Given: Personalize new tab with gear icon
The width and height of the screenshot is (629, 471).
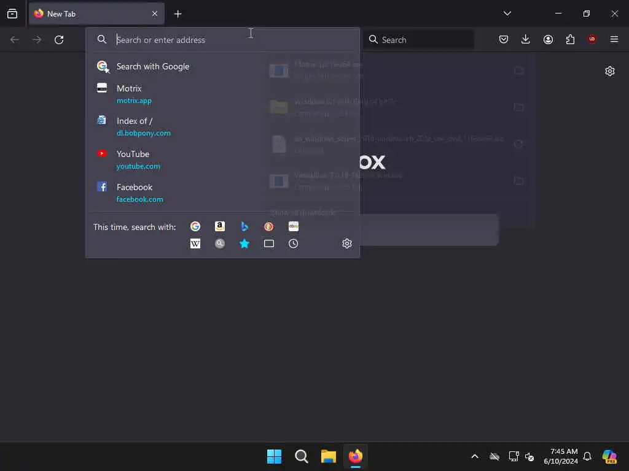Looking at the screenshot, I should pyautogui.click(x=610, y=71).
